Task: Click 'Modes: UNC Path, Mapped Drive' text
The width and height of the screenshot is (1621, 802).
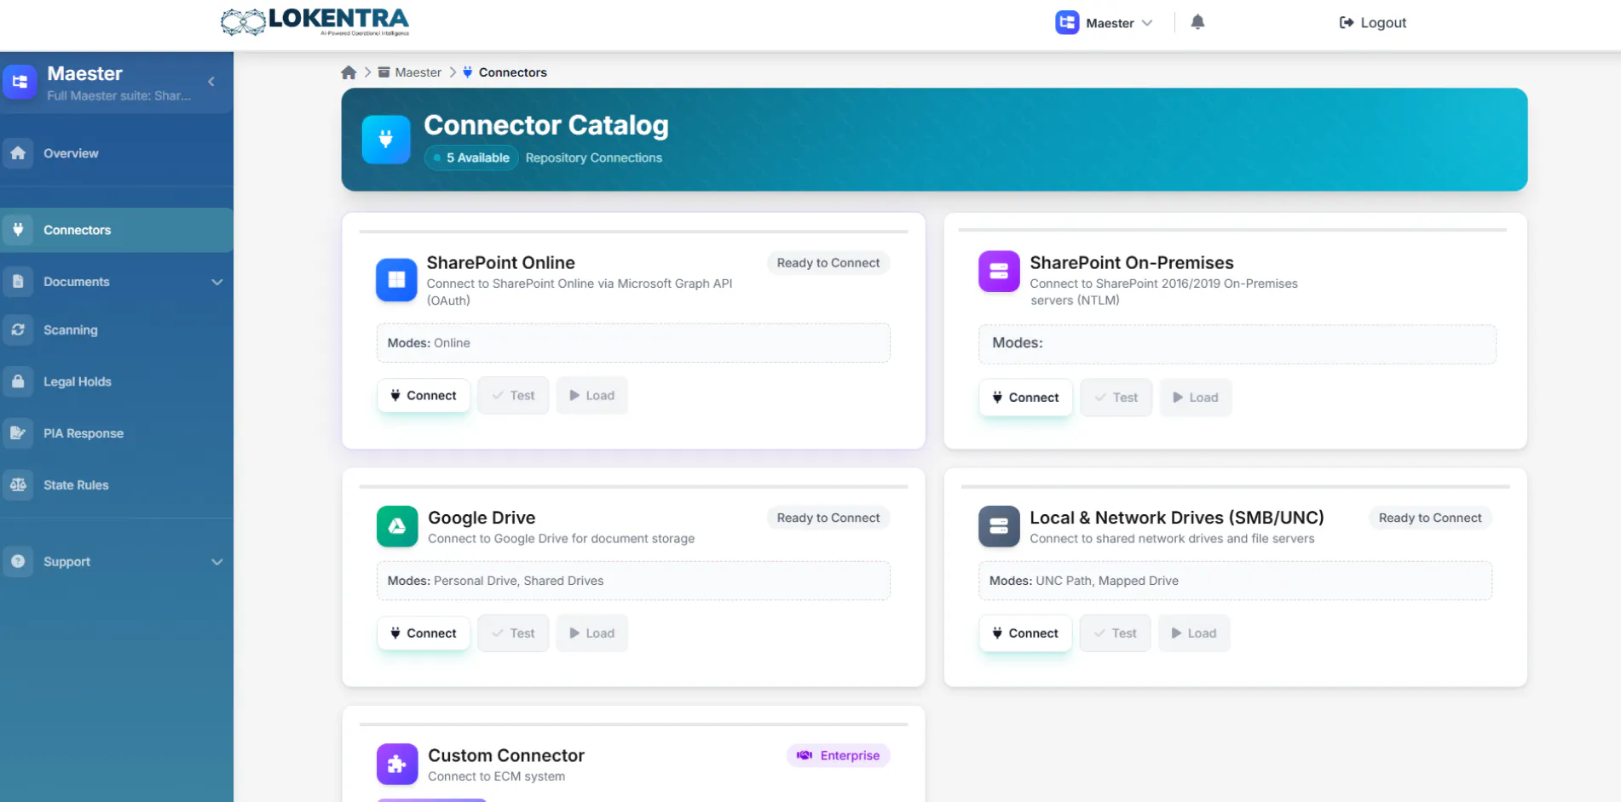Action: tap(1084, 581)
